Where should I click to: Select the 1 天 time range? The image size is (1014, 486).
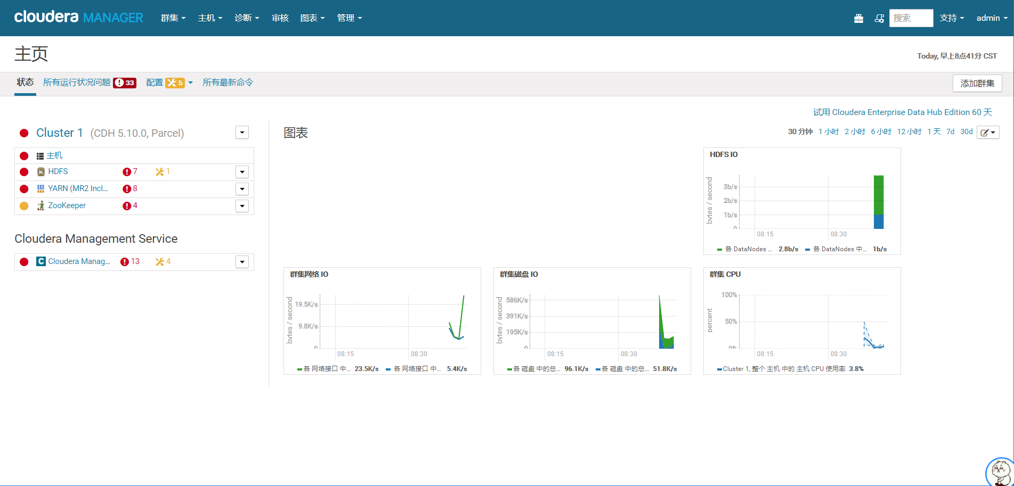tap(934, 131)
